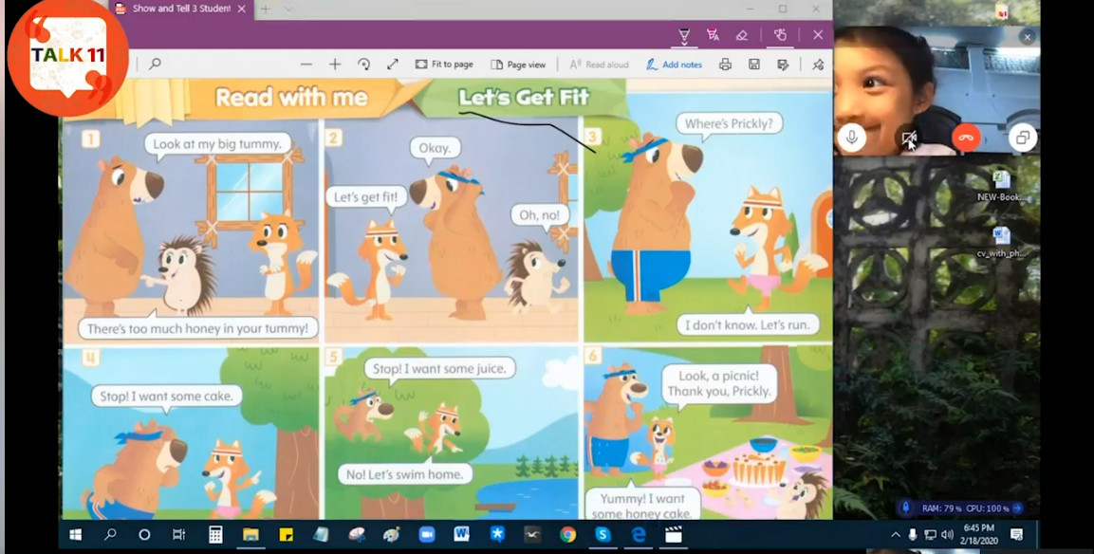
Task: Pin the reading toolbar
Action: pyautogui.click(x=816, y=64)
